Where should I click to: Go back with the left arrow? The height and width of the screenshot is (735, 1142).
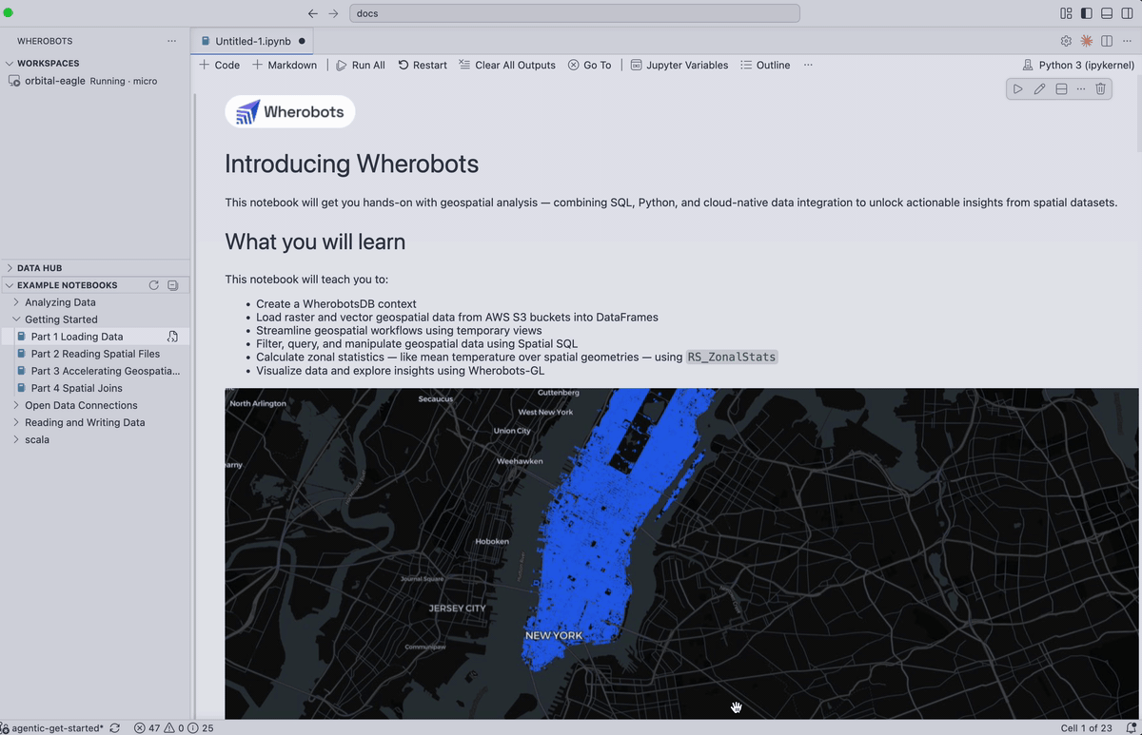(x=312, y=13)
